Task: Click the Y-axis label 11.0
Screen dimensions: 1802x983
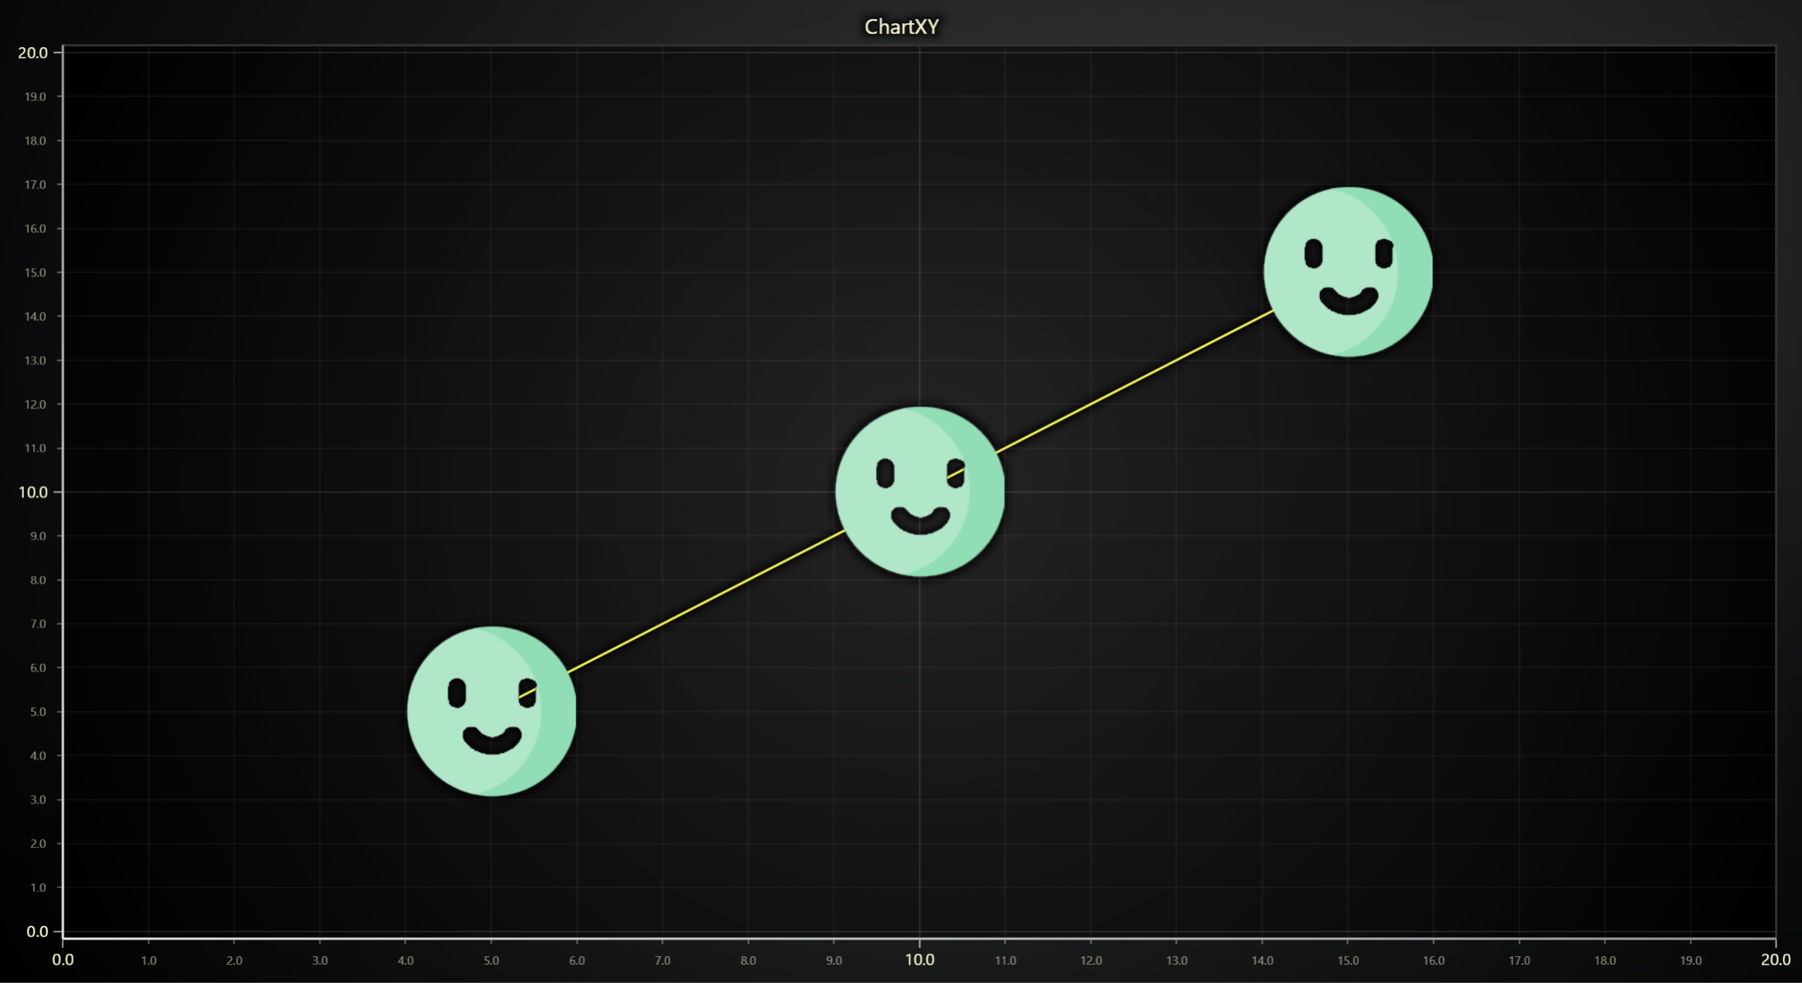Action: (35, 449)
